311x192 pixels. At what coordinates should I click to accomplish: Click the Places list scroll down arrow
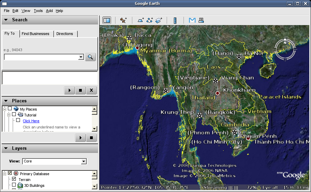pyautogui.click(x=95, y=129)
